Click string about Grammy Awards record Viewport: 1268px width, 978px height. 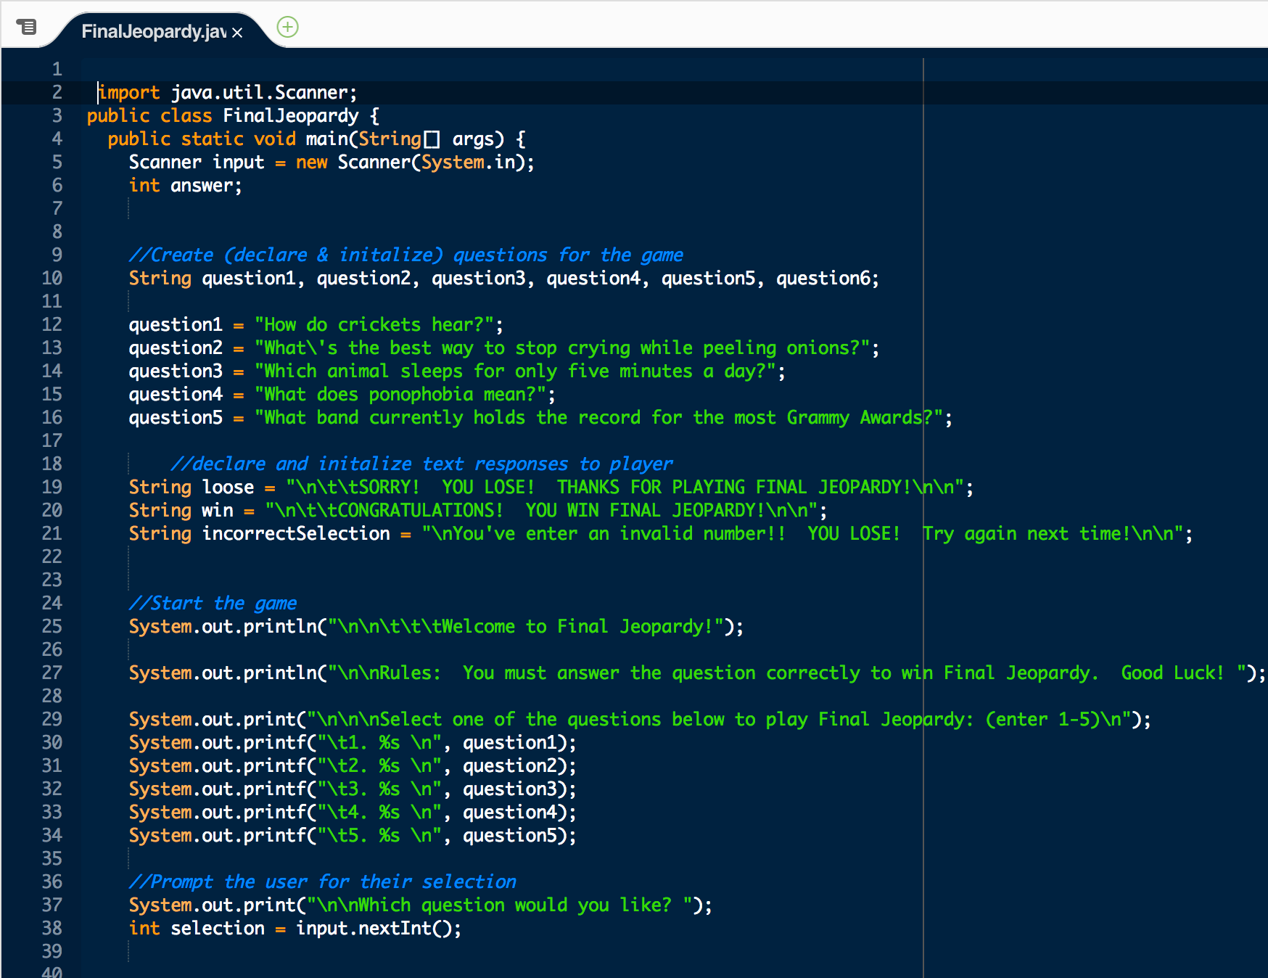coord(598,418)
